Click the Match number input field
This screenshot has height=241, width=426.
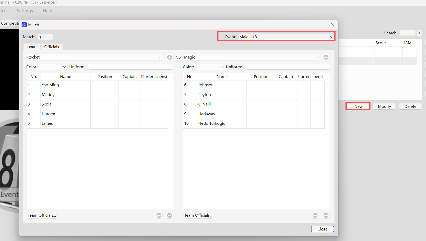[x=45, y=37]
